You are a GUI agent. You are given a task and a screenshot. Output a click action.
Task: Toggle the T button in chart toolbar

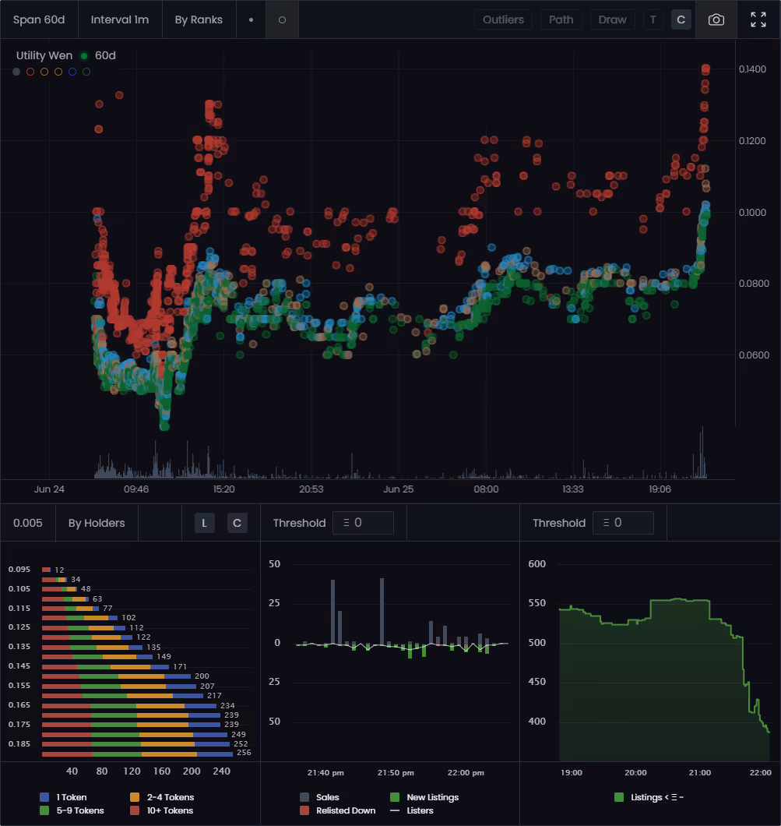[652, 19]
